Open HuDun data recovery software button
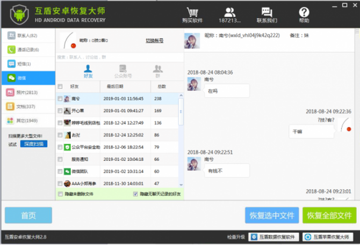The height and width of the screenshot is (245, 360). pos(273,237)
